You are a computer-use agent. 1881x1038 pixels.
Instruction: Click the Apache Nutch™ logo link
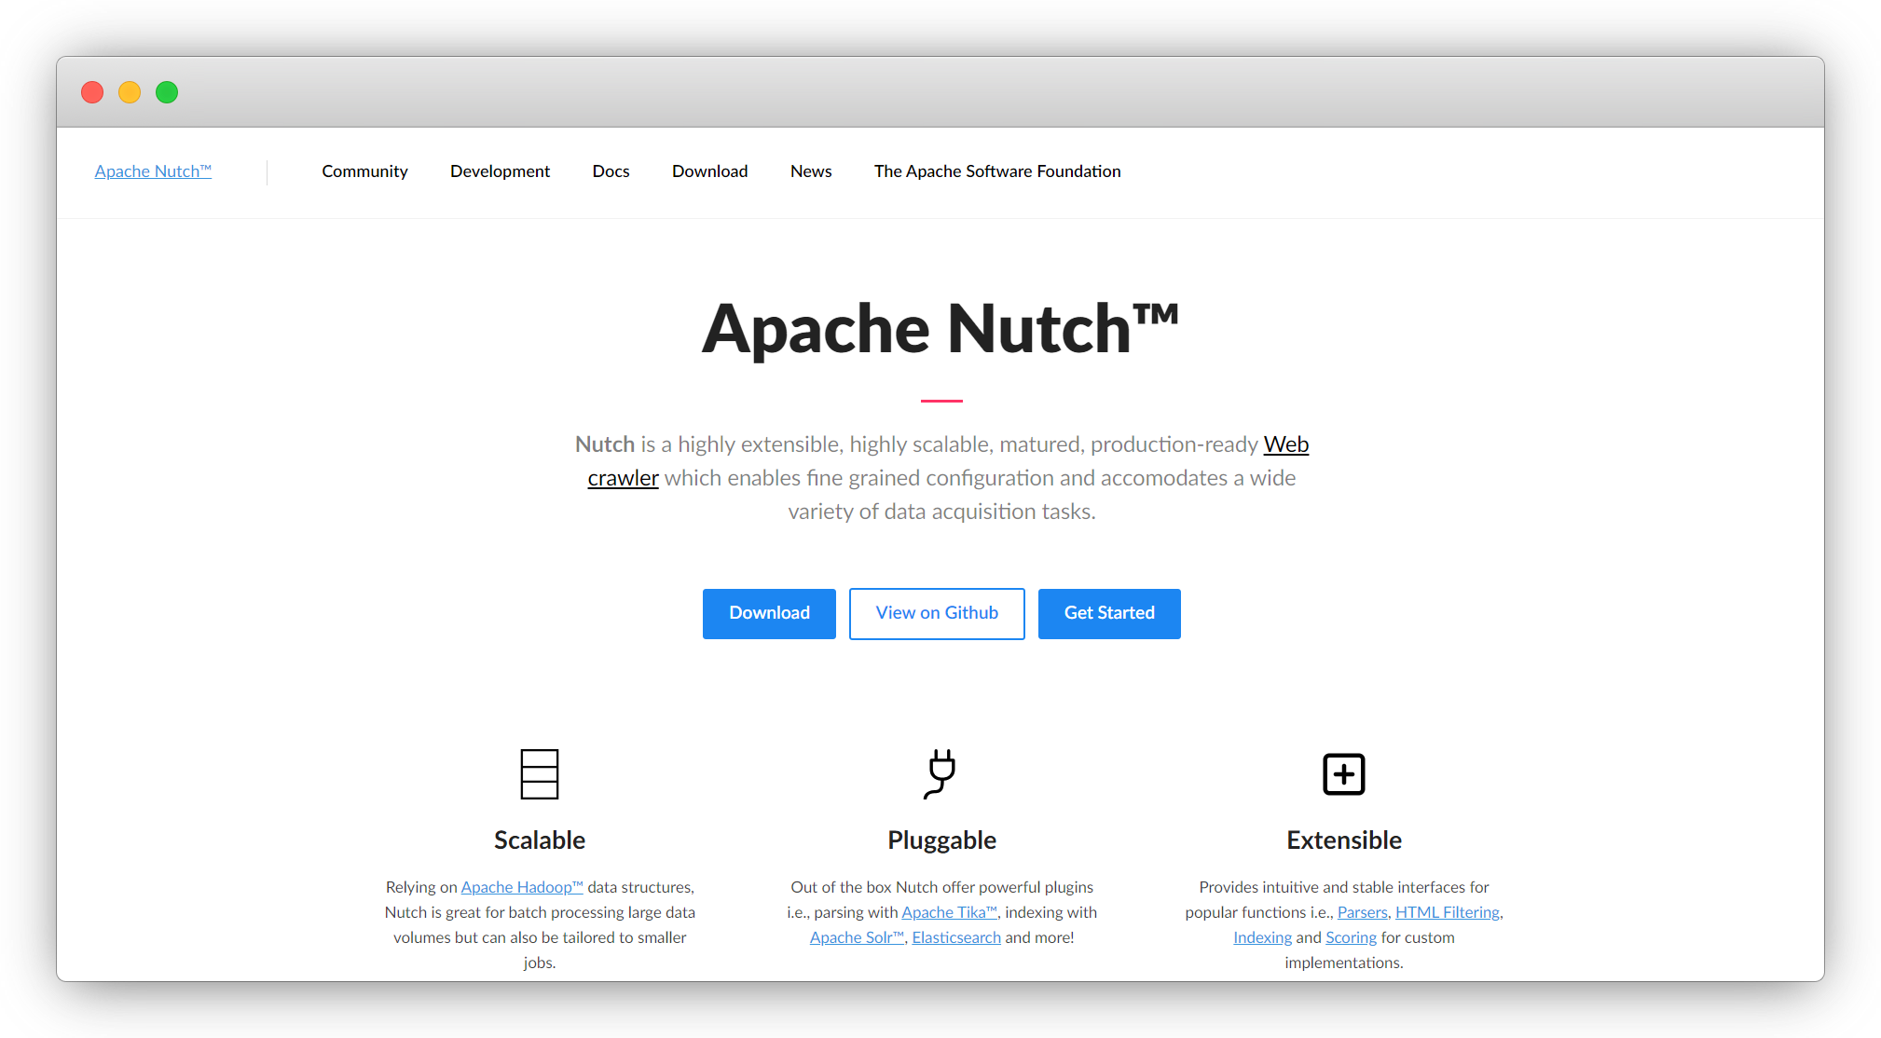tap(153, 171)
